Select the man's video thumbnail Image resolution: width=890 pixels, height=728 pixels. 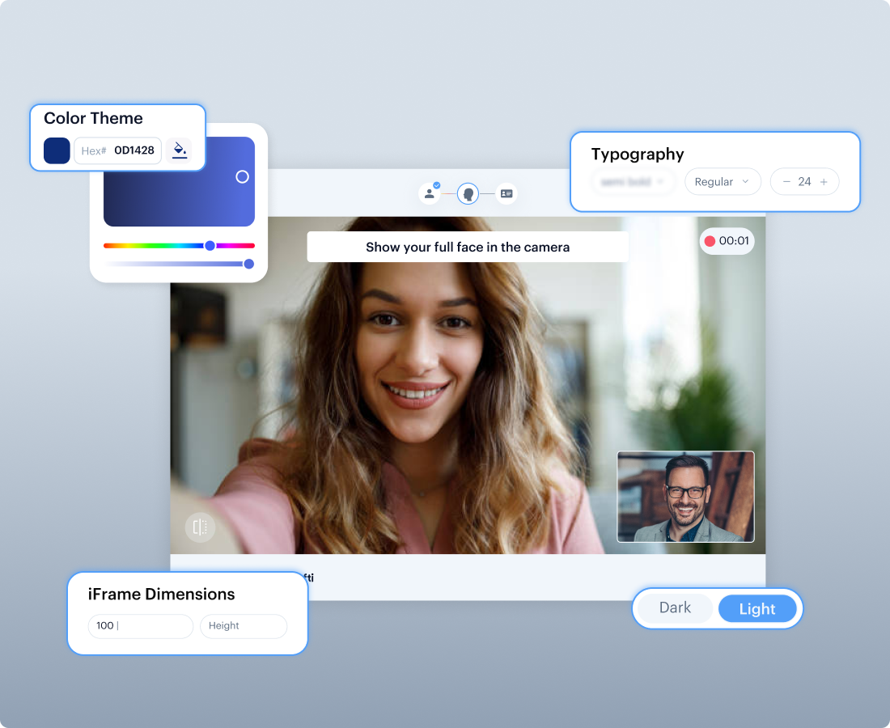685,497
